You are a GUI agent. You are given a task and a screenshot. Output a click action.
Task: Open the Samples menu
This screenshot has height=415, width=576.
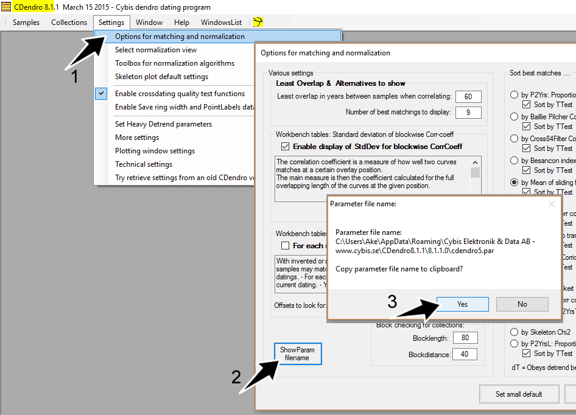pos(26,23)
